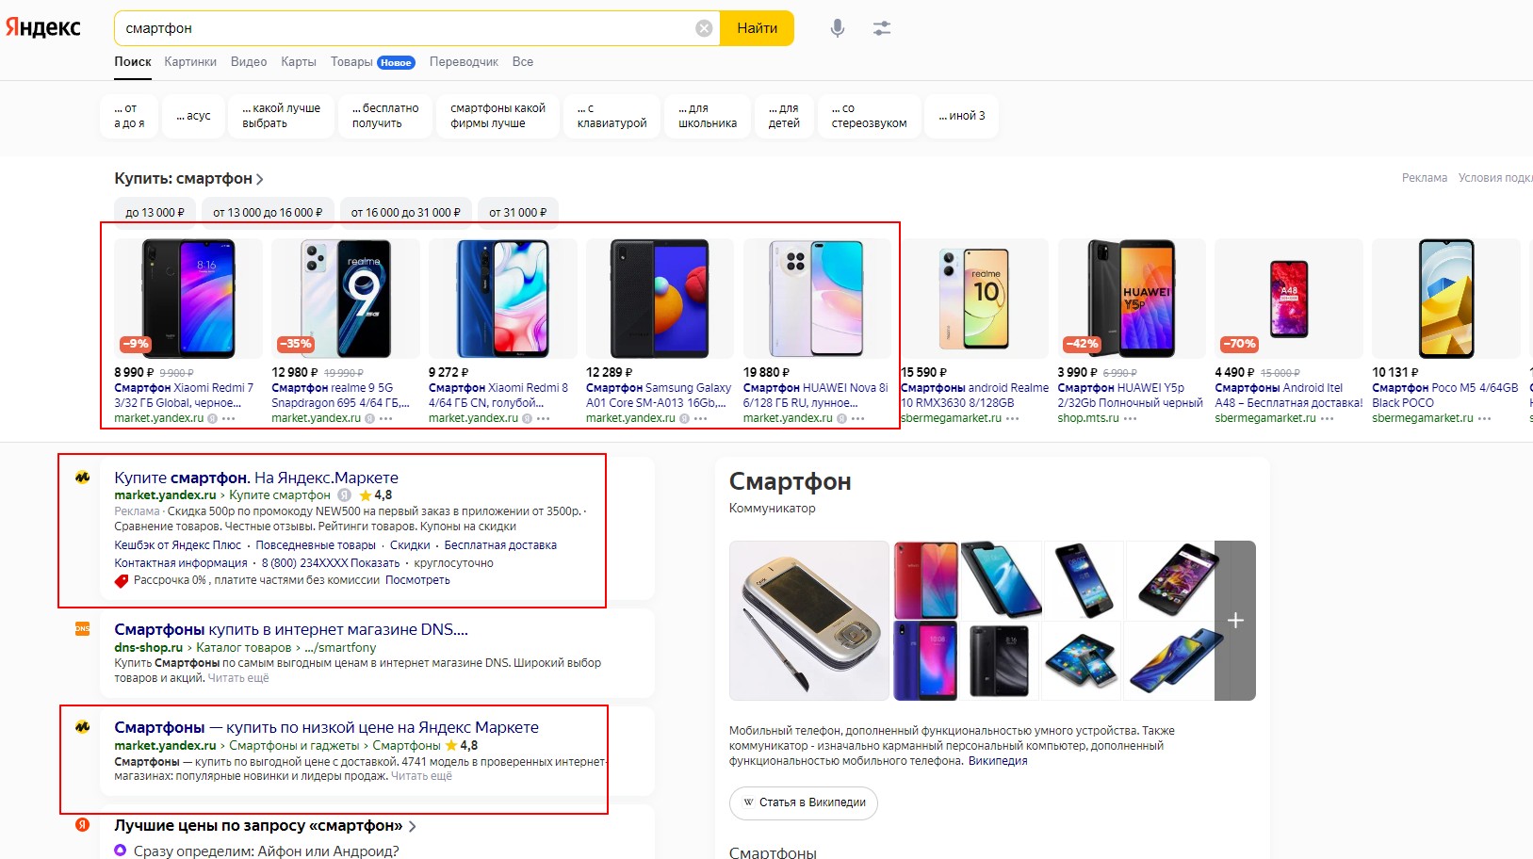Click Wikipedia article button
The height and width of the screenshot is (859, 1533).
pos(804,802)
